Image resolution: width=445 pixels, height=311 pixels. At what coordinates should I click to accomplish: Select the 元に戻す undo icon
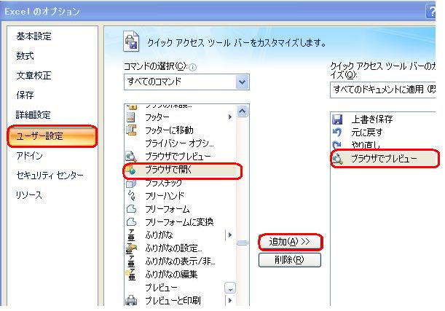tap(337, 133)
